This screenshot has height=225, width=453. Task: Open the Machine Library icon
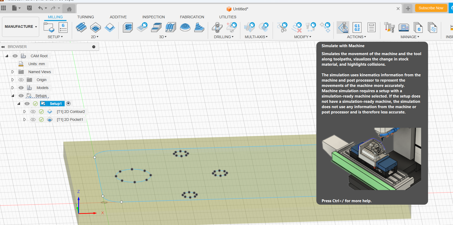404,27
